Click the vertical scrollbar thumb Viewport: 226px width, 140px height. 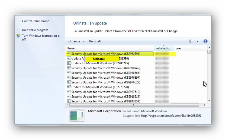(x=209, y=52)
